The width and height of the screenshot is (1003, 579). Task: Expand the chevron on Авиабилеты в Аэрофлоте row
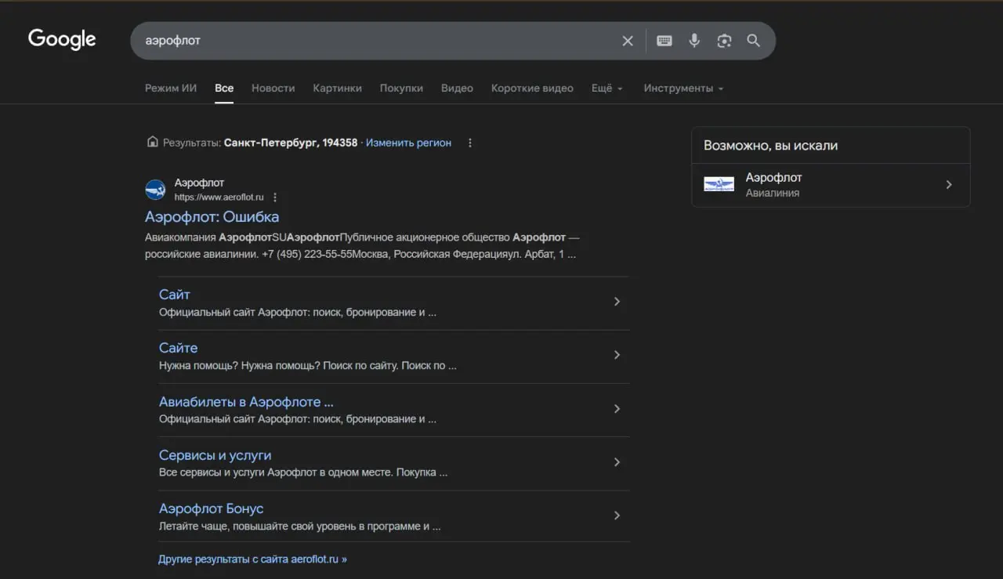(x=617, y=408)
